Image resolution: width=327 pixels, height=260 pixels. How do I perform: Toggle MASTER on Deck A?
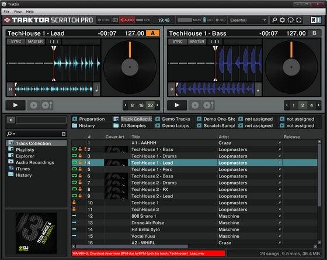pyautogui.click(x=35, y=42)
